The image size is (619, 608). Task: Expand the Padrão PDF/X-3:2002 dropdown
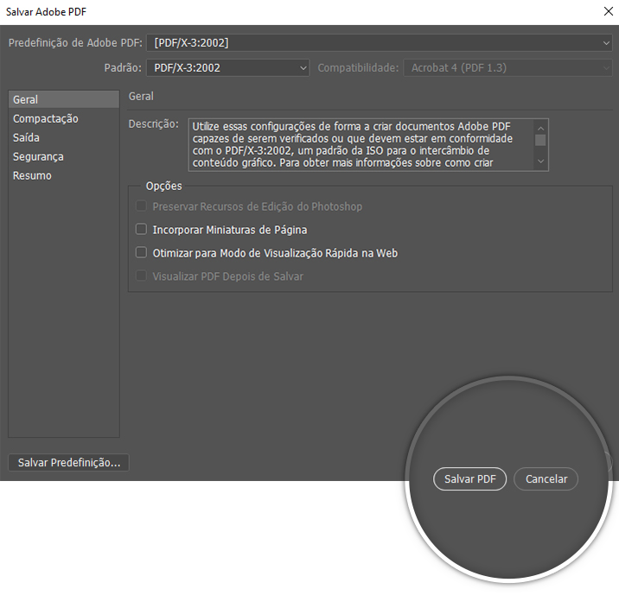(228, 67)
